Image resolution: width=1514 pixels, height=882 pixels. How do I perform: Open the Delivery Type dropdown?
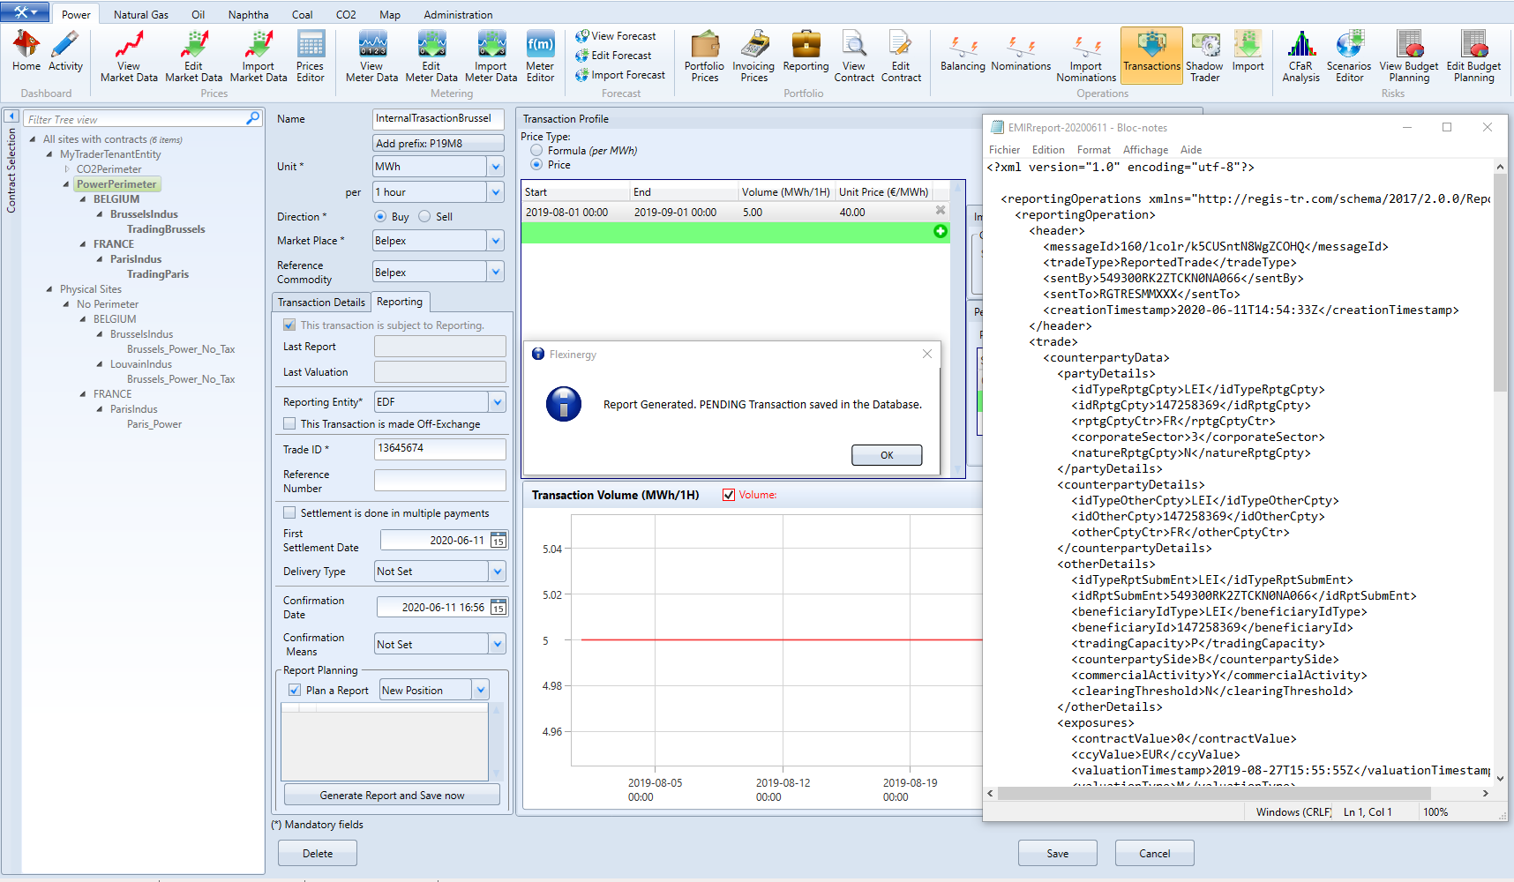coord(497,571)
